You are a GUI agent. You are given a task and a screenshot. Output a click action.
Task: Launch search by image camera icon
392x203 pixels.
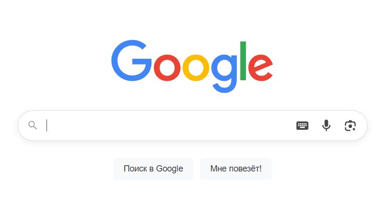coord(350,126)
